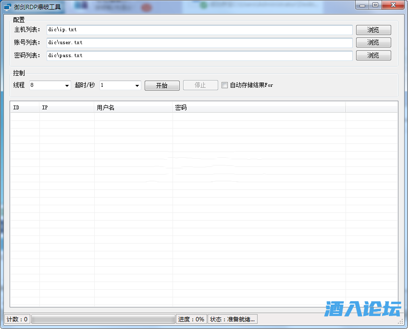Click the 密码 column header
Screen dimensions: 408x329
tap(259, 107)
